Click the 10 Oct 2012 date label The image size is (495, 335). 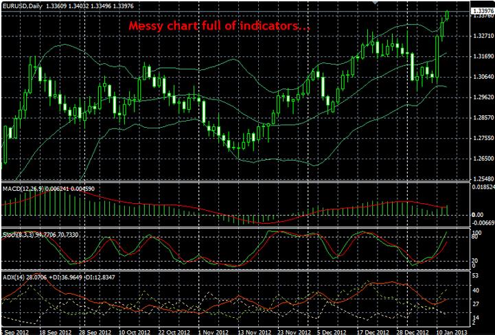tap(134, 332)
